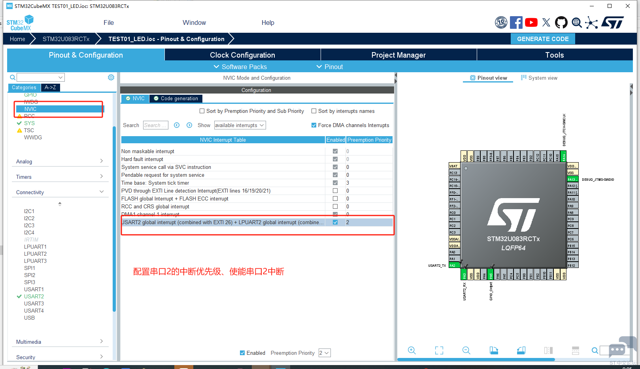The image size is (640, 369).
Task: Open the ST Wiki search icon
Action: [x=577, y=23]
